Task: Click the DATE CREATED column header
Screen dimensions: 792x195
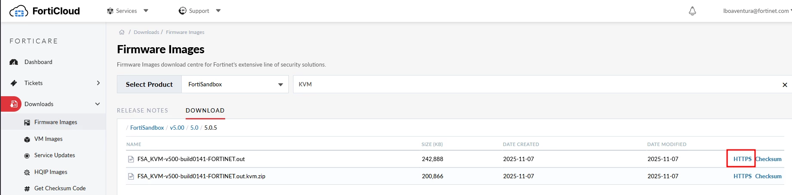Action: pyautogui.click(x=521, y=144)
